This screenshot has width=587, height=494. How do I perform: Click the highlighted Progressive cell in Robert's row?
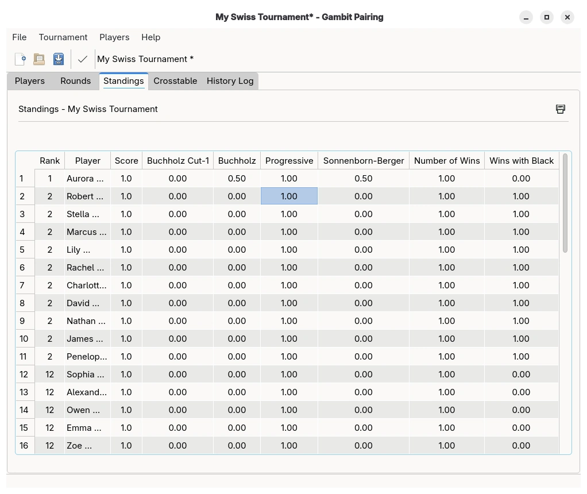click(x=289, y=196)
